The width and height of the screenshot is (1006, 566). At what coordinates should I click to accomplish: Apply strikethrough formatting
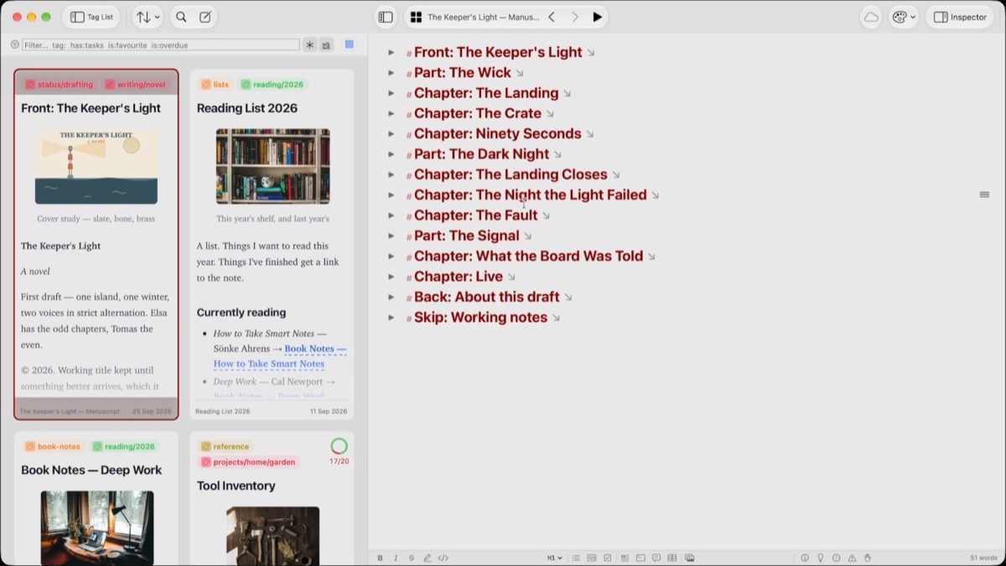click(x=411, y=558)
